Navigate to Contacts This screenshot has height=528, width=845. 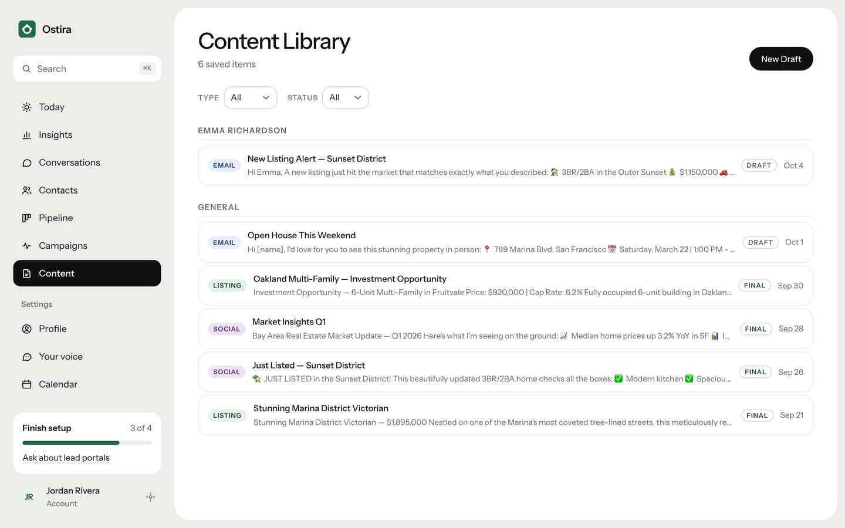[87, 190]
